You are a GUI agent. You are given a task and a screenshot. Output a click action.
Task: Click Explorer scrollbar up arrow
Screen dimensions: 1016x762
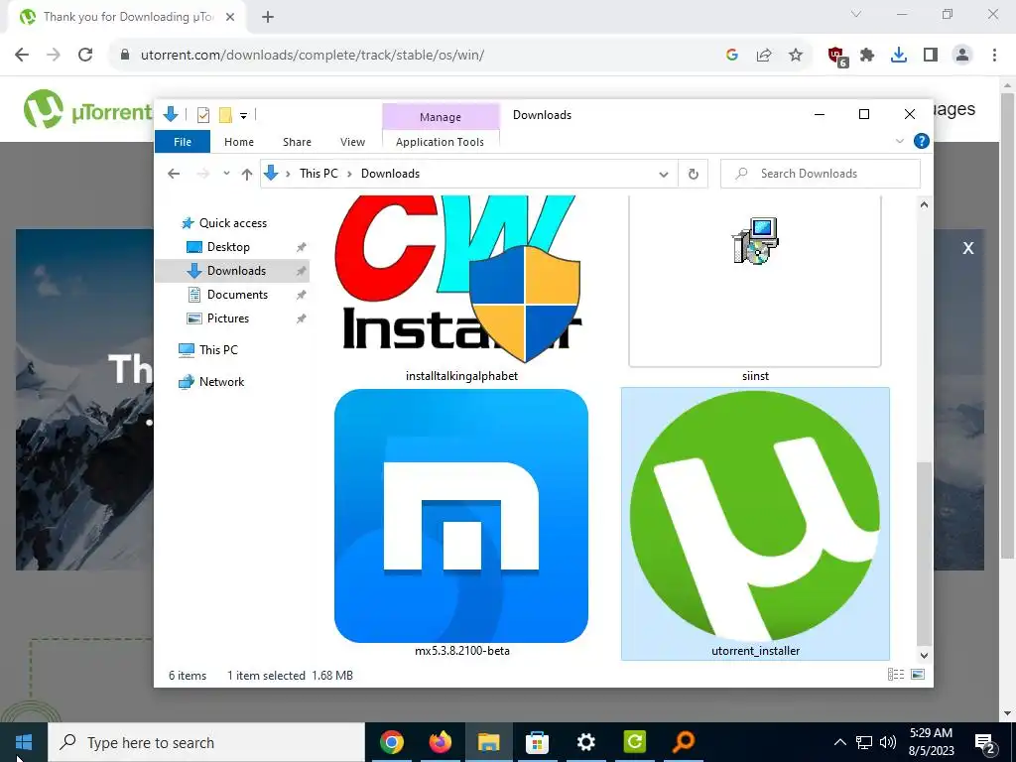coord(924,204)
